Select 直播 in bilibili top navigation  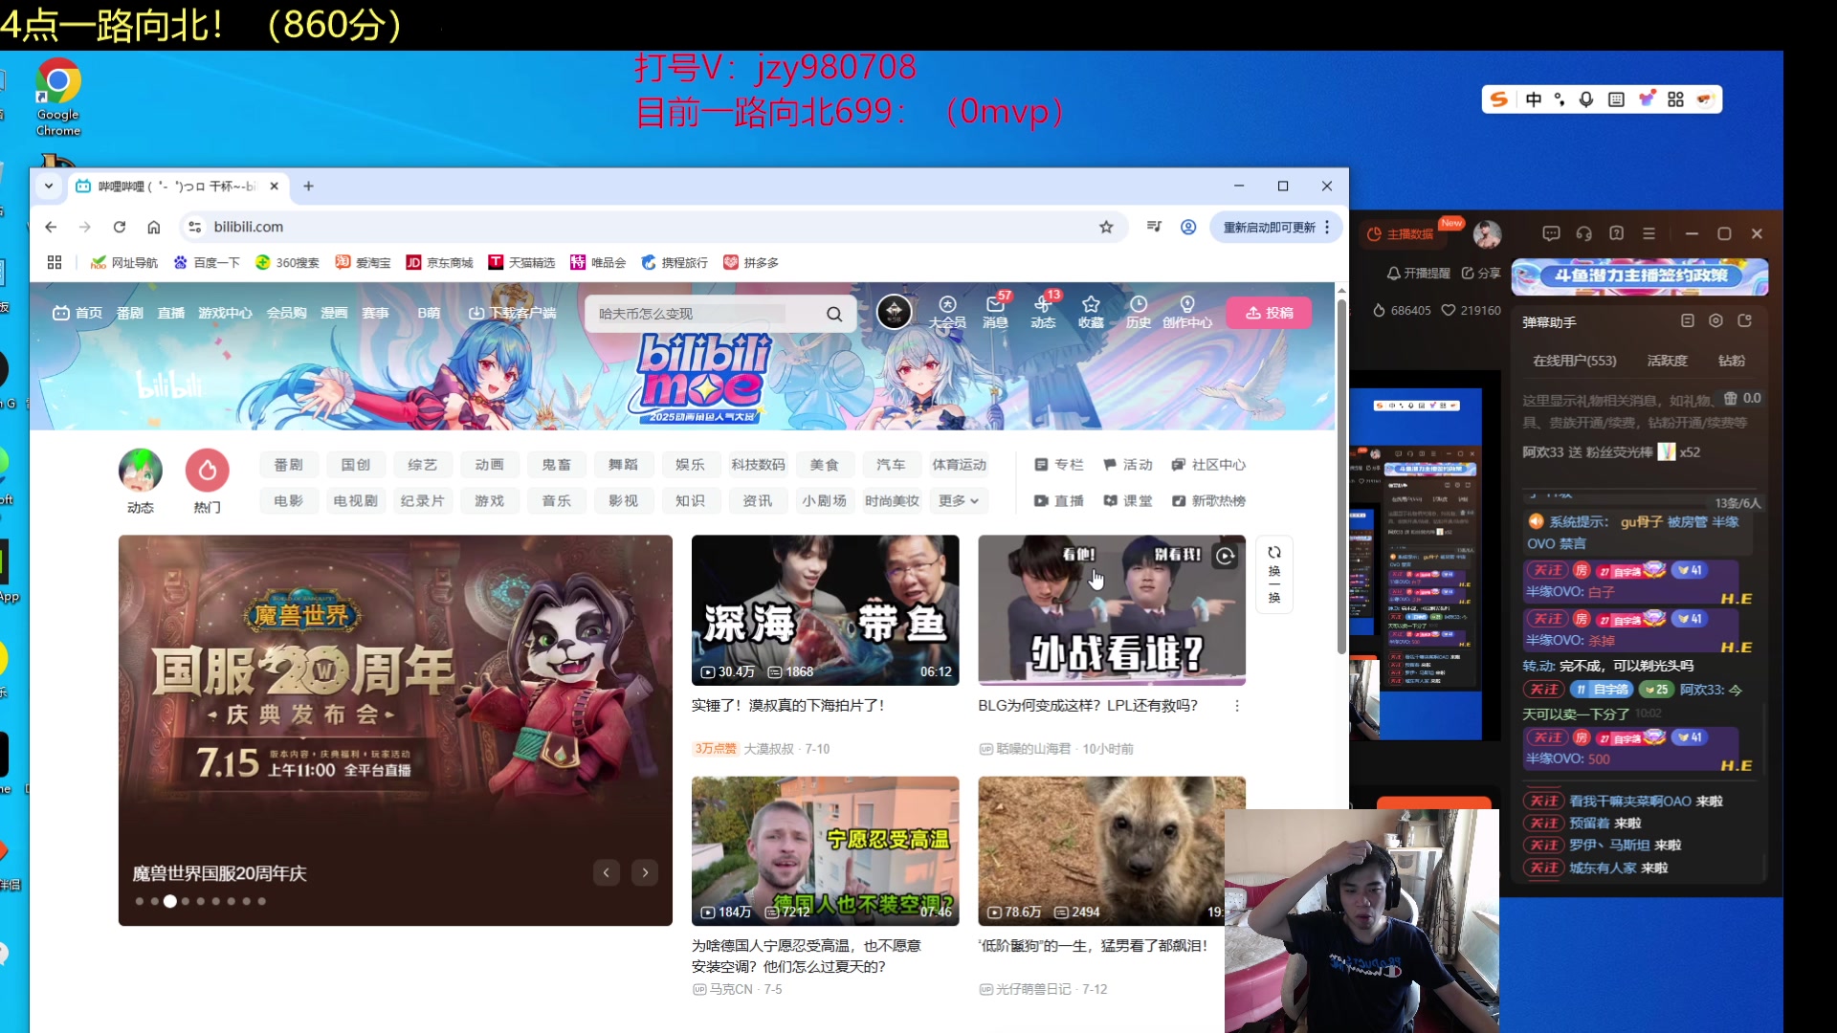click(171, 313)
